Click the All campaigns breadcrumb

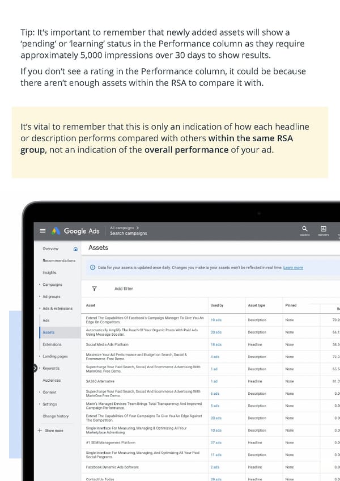tap(124, 227)
